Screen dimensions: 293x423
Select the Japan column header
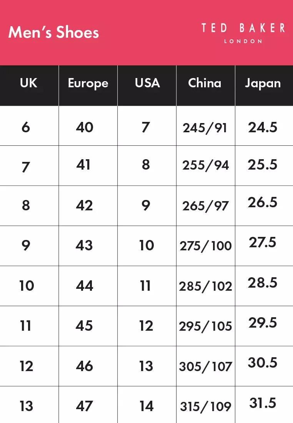[264, 85]
